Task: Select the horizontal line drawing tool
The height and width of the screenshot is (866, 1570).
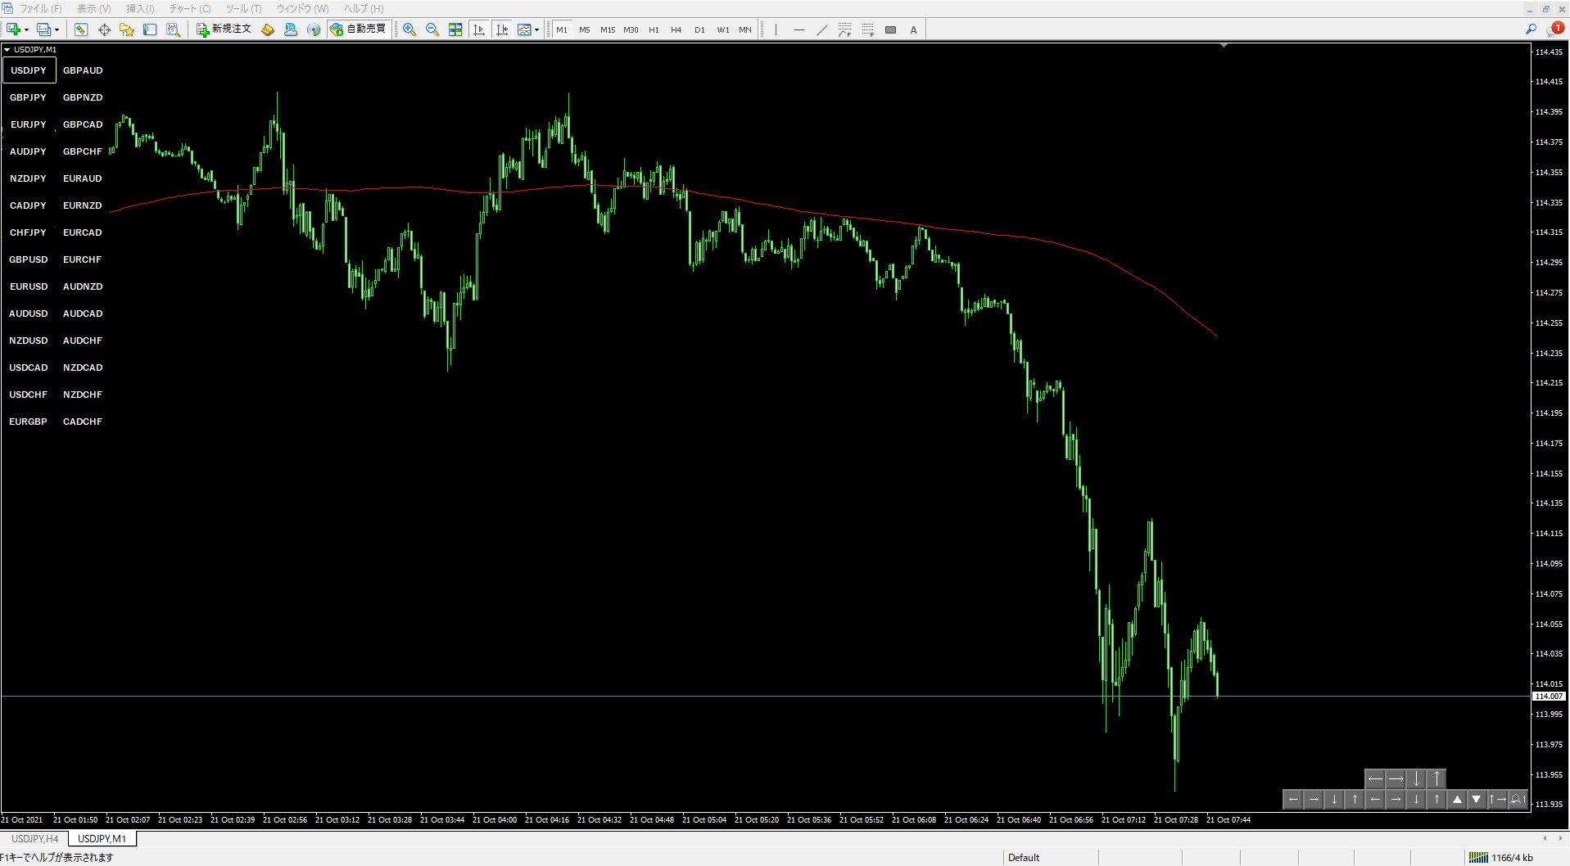Action: tap(799, 29)
